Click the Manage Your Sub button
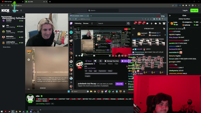Image resolution: width=201 pixels, height=113 pixels. click(111, 61)
